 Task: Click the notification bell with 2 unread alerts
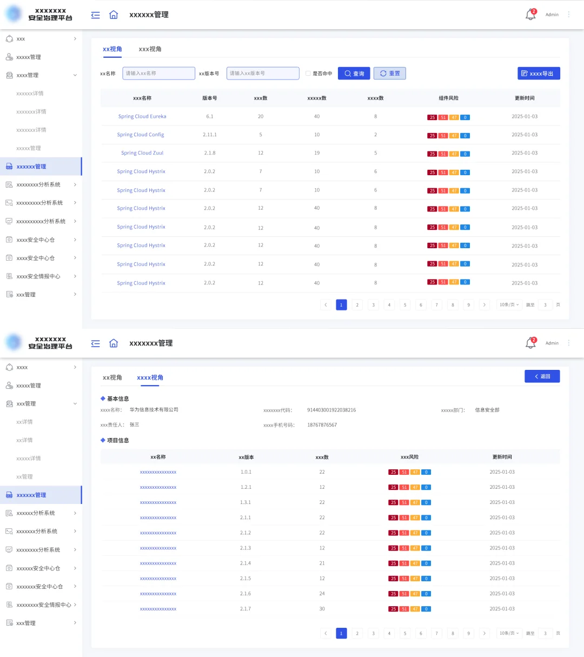tap(529, 15)
